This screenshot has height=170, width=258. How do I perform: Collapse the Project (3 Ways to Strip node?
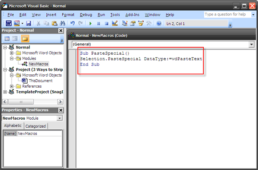[5, 70]
